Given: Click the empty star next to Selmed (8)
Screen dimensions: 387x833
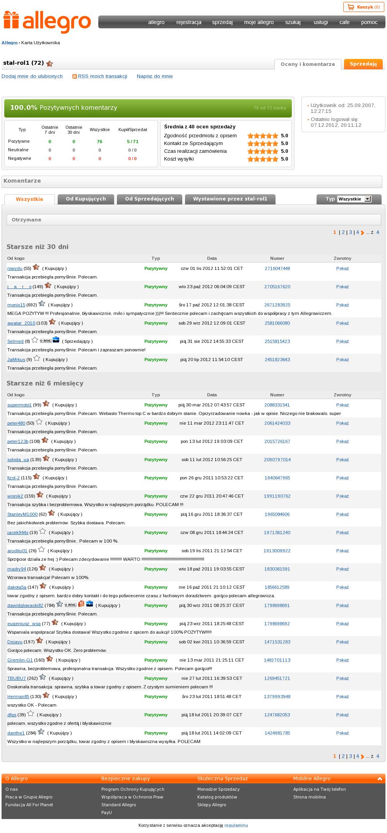Looking at the screenshot, I should coord(35,340).
